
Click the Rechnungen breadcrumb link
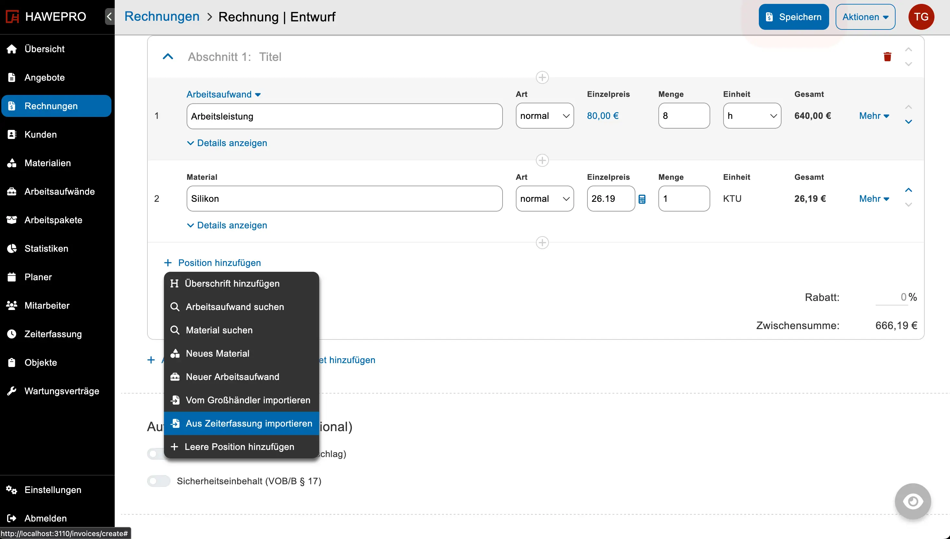(x=162, y=17)
